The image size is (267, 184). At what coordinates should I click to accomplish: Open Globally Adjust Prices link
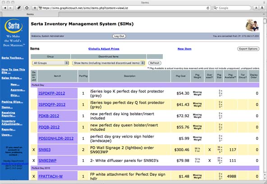[104, 49]
